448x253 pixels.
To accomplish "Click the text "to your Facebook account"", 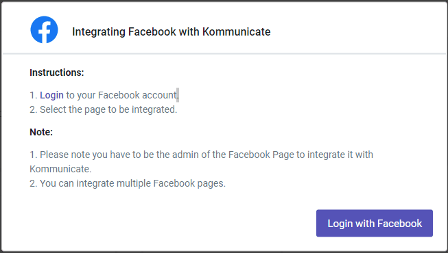I will click(x=121, y=95).
